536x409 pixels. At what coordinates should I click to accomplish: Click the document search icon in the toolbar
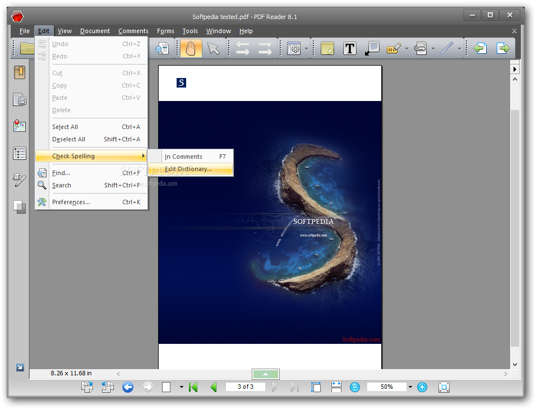[162, 49]
